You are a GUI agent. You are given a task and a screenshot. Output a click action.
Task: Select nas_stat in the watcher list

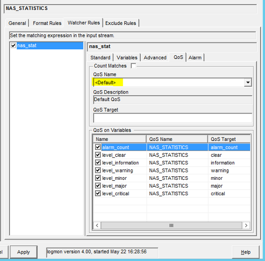[50, 45]
